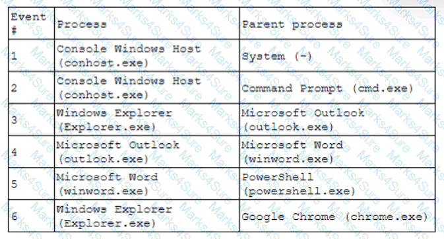Viewport: 444px width, 239px height.
Task: Click Microsoft Outlook parent process in event 3
Action: [x=337, y=119]
